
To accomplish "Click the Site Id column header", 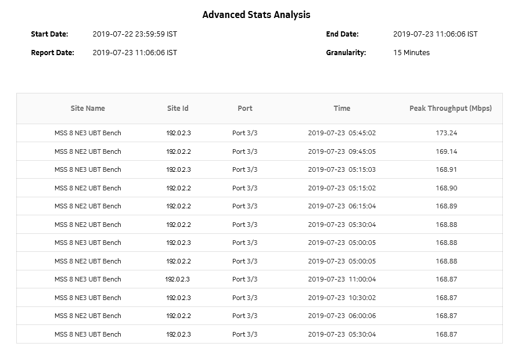I will pos(178,109).
